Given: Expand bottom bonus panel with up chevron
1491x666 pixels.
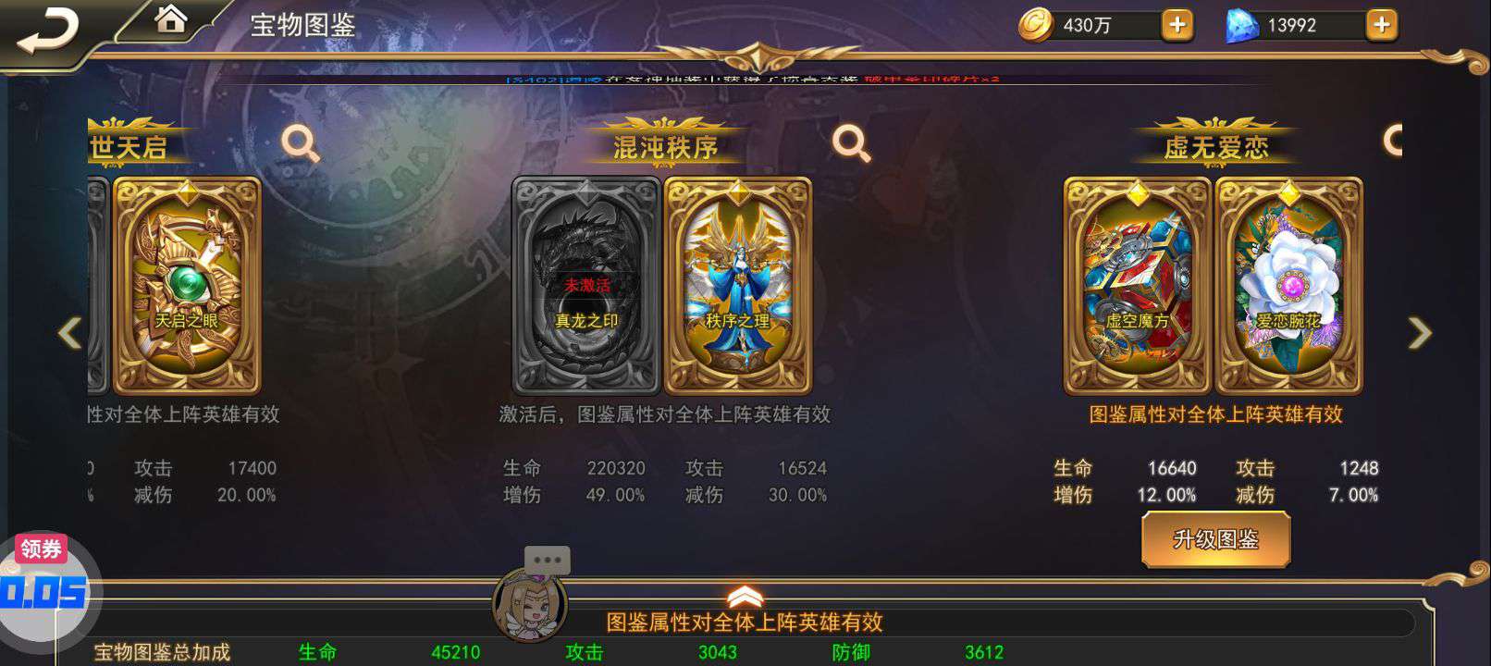Looking at the screenshot, I should [x=745, y=597].
